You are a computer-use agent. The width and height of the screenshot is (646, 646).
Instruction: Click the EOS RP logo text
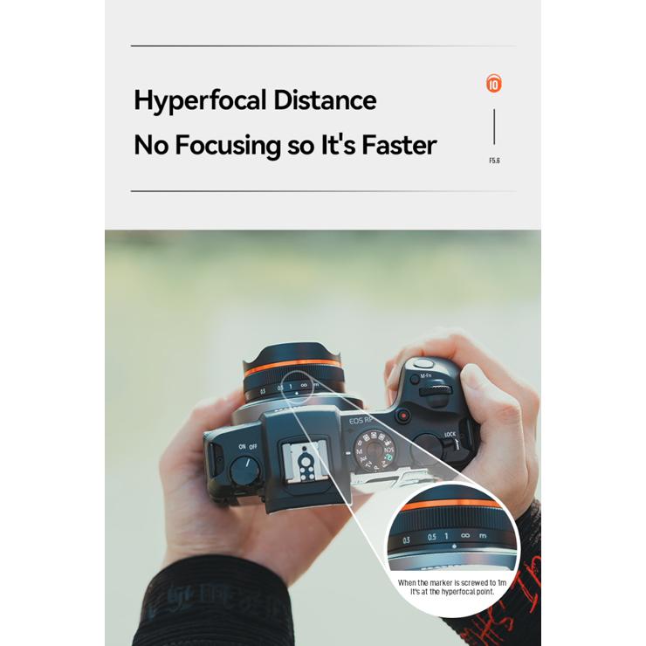[x=361, y=421]
